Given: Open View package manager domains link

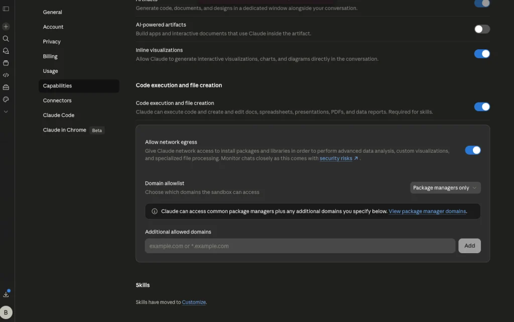Looking at the screenshot, I should (427, 211).
